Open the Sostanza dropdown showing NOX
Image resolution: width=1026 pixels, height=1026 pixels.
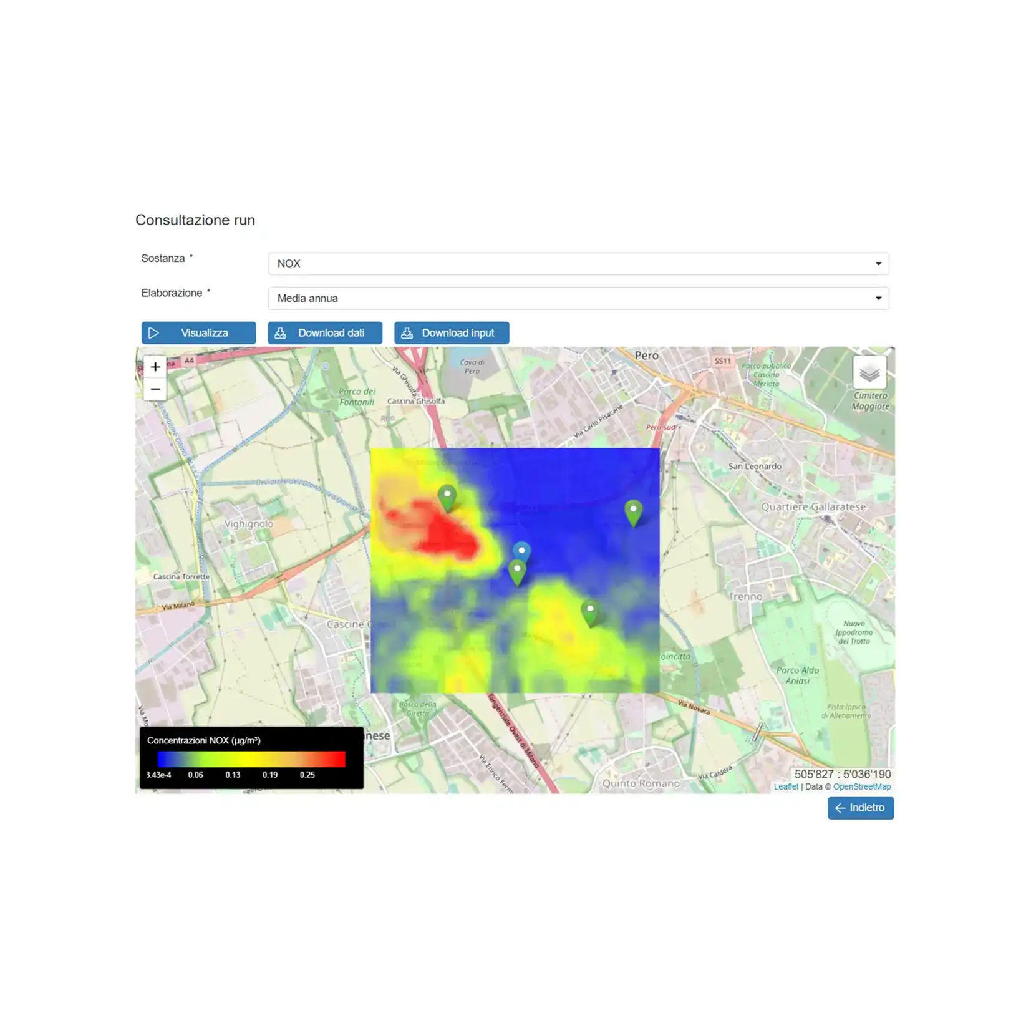point(578,264)
